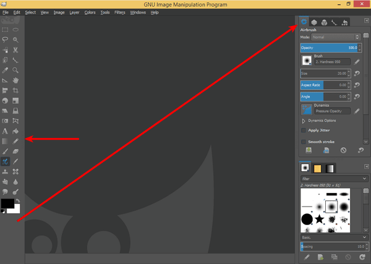The width and height of the screenshot is (371, 264).
Task: Select the Blur/Sharpen droplet tool
Action: [x=15, y=182]
